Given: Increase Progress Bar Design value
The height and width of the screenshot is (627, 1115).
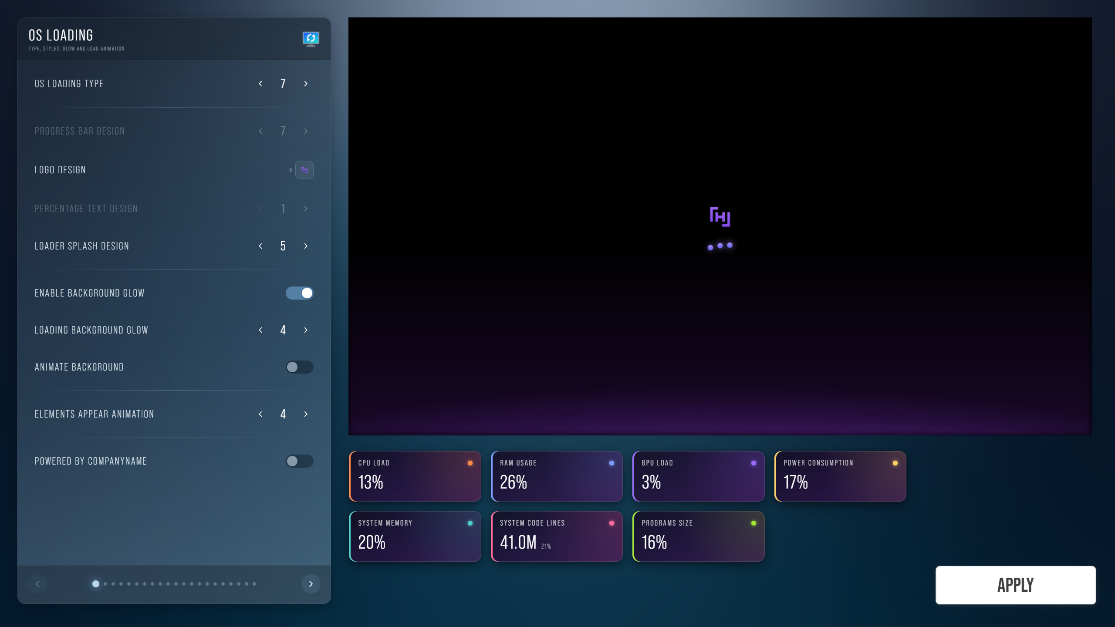Looking at the screenshot, I should [x=306, y=131].
